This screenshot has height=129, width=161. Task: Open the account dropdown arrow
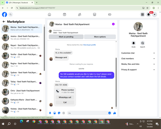pyautogui.click(x=155, y=15)
